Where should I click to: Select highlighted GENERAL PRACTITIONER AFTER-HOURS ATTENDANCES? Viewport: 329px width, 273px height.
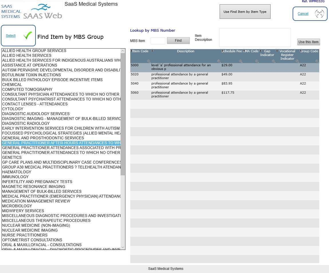tap(61, 143)
